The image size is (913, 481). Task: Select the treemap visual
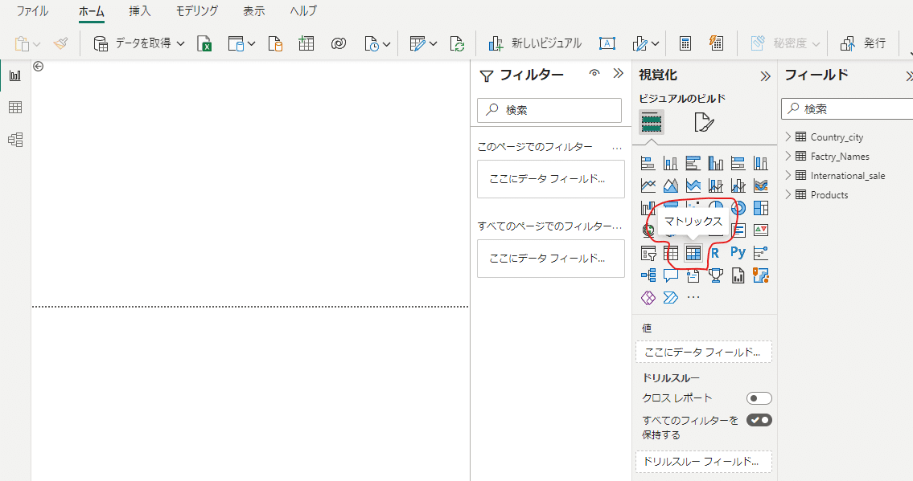(760, 207)
